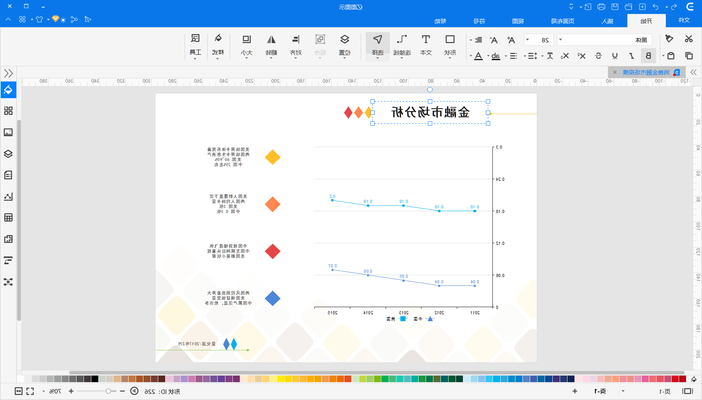702x400 pixels.
Task: Click the Format Painter brush icon
Action: point(669,39)
